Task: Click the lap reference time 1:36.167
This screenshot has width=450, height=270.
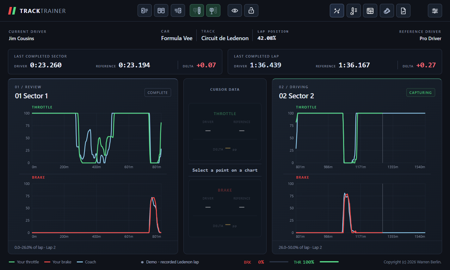Action: click(354, 65)
